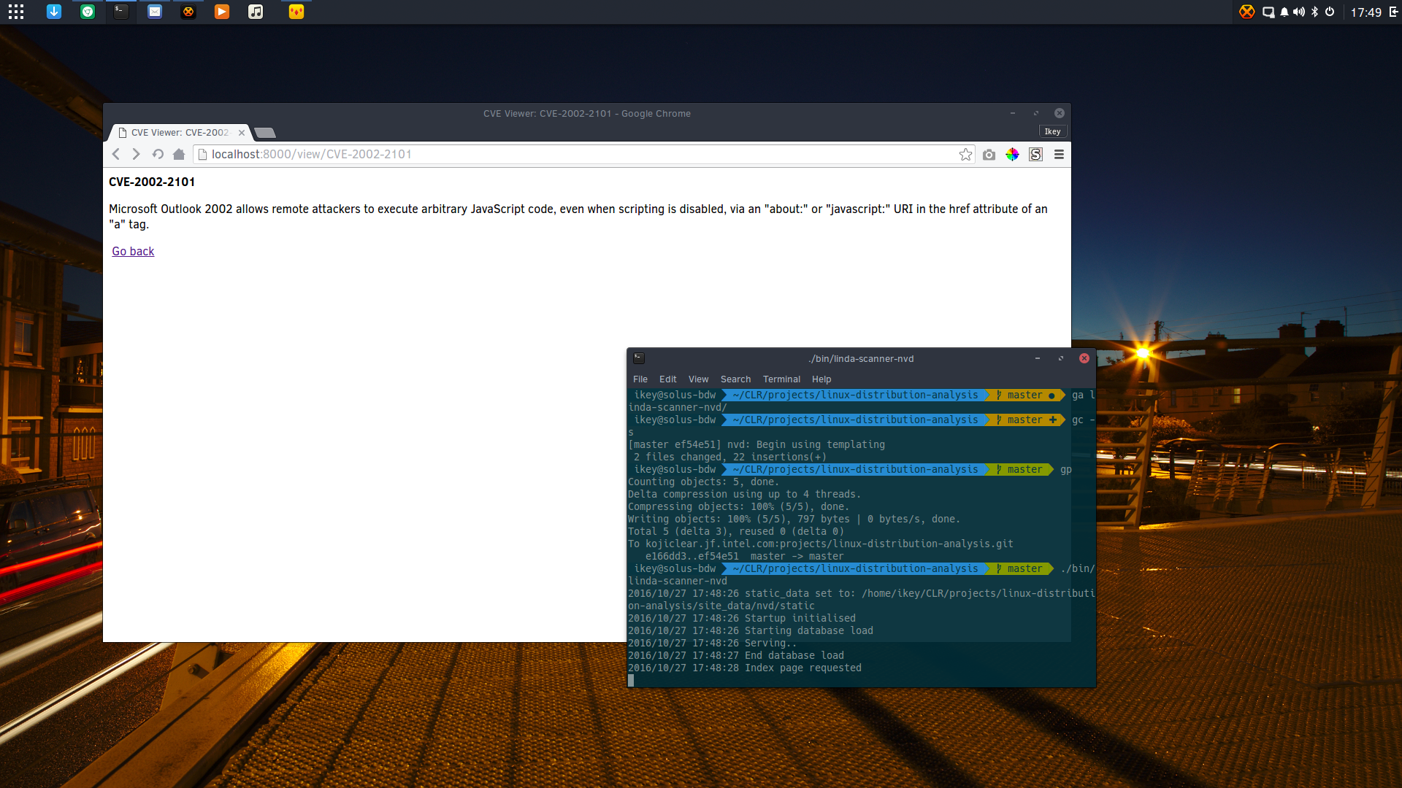Switch to the green Chrome icon in panel
1402x788 pixels.
tap(88, 12)
